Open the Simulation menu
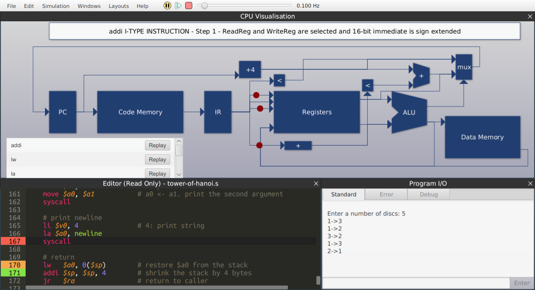The image size is (535, 290). [x=56, y=6]
